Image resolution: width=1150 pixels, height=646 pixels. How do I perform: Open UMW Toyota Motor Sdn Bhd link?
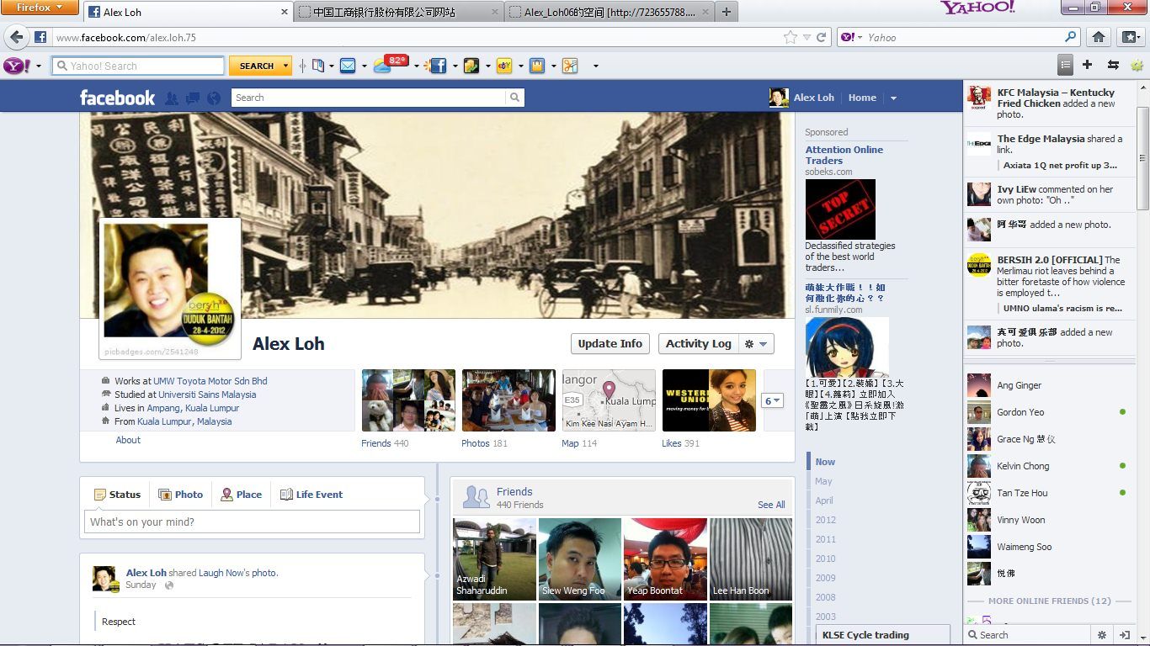pos(210,381)
